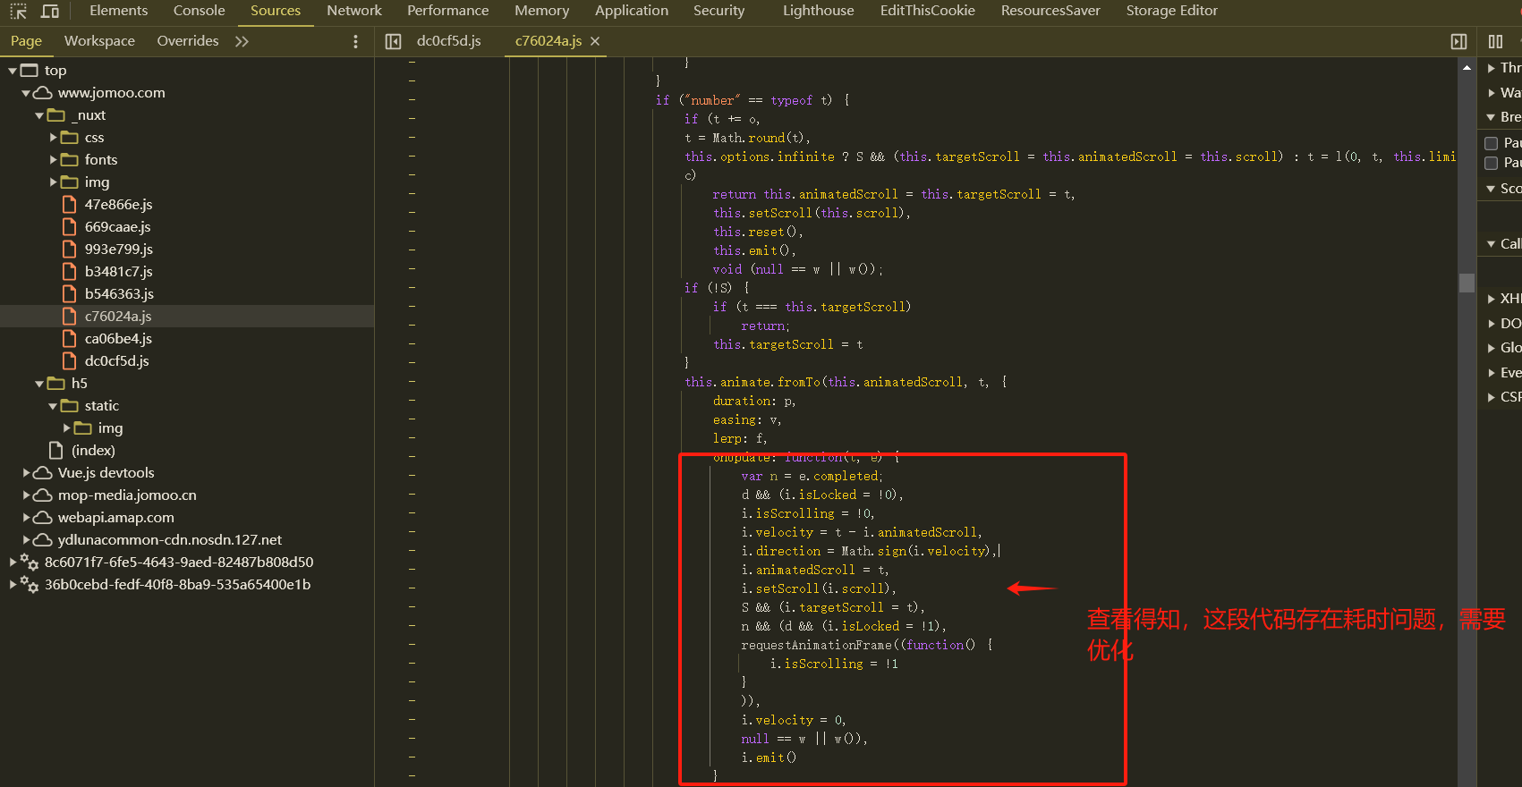Switch to the Workspace navigator tab
The height and width of the screenshot is (787, 1522).
99,41
